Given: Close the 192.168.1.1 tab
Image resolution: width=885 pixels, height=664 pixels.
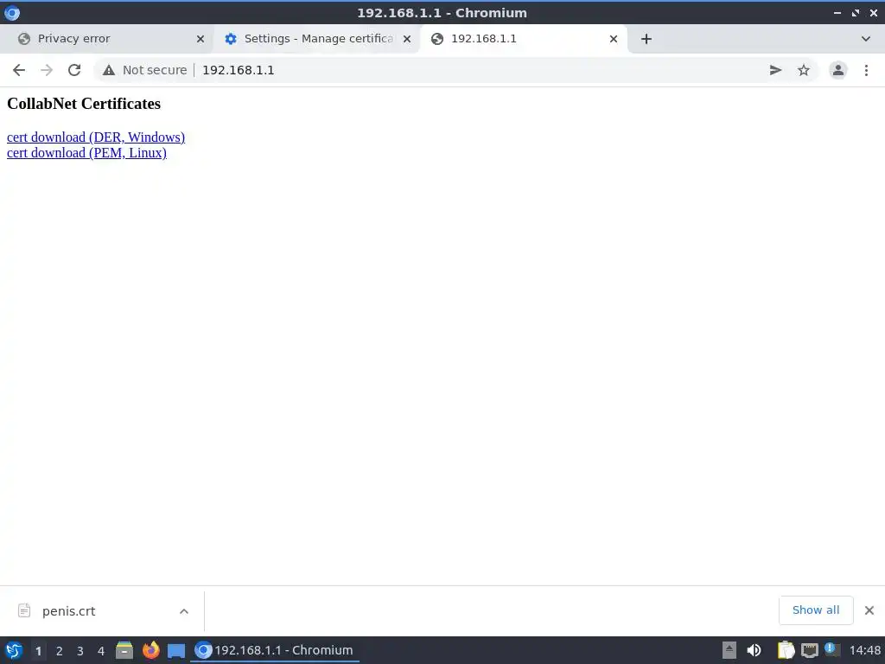Looking at the screenshot, I should click(614, 39).
